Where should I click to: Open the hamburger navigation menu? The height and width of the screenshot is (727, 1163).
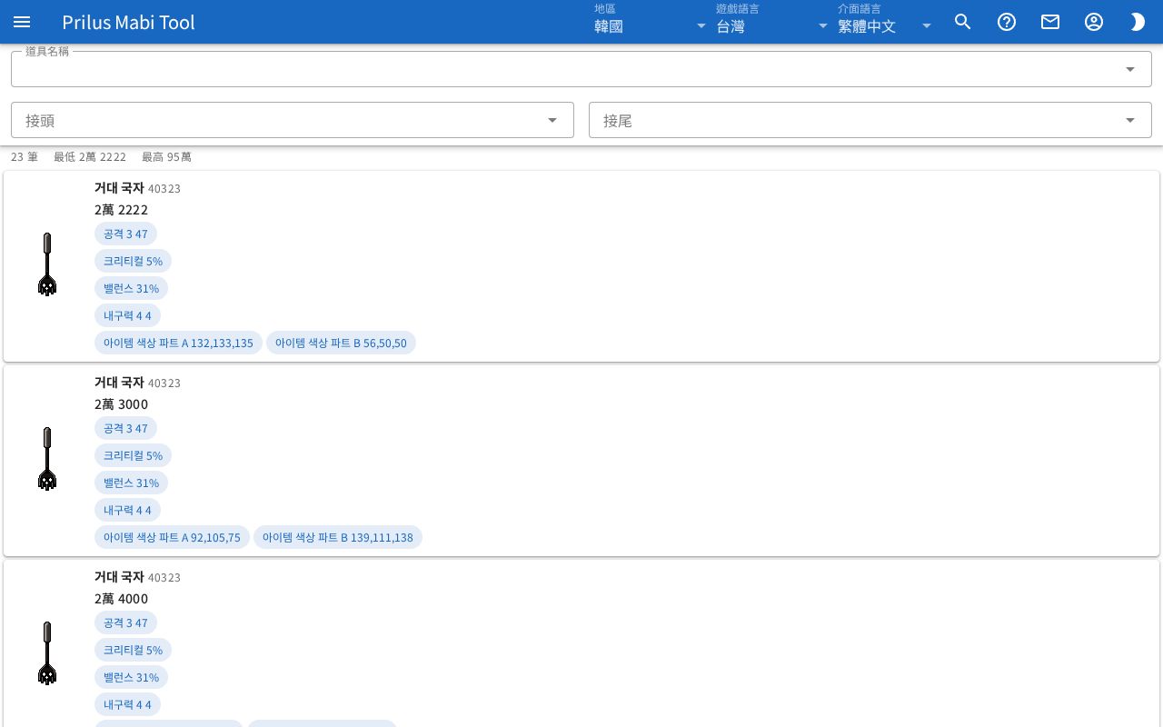click(22, 22)
